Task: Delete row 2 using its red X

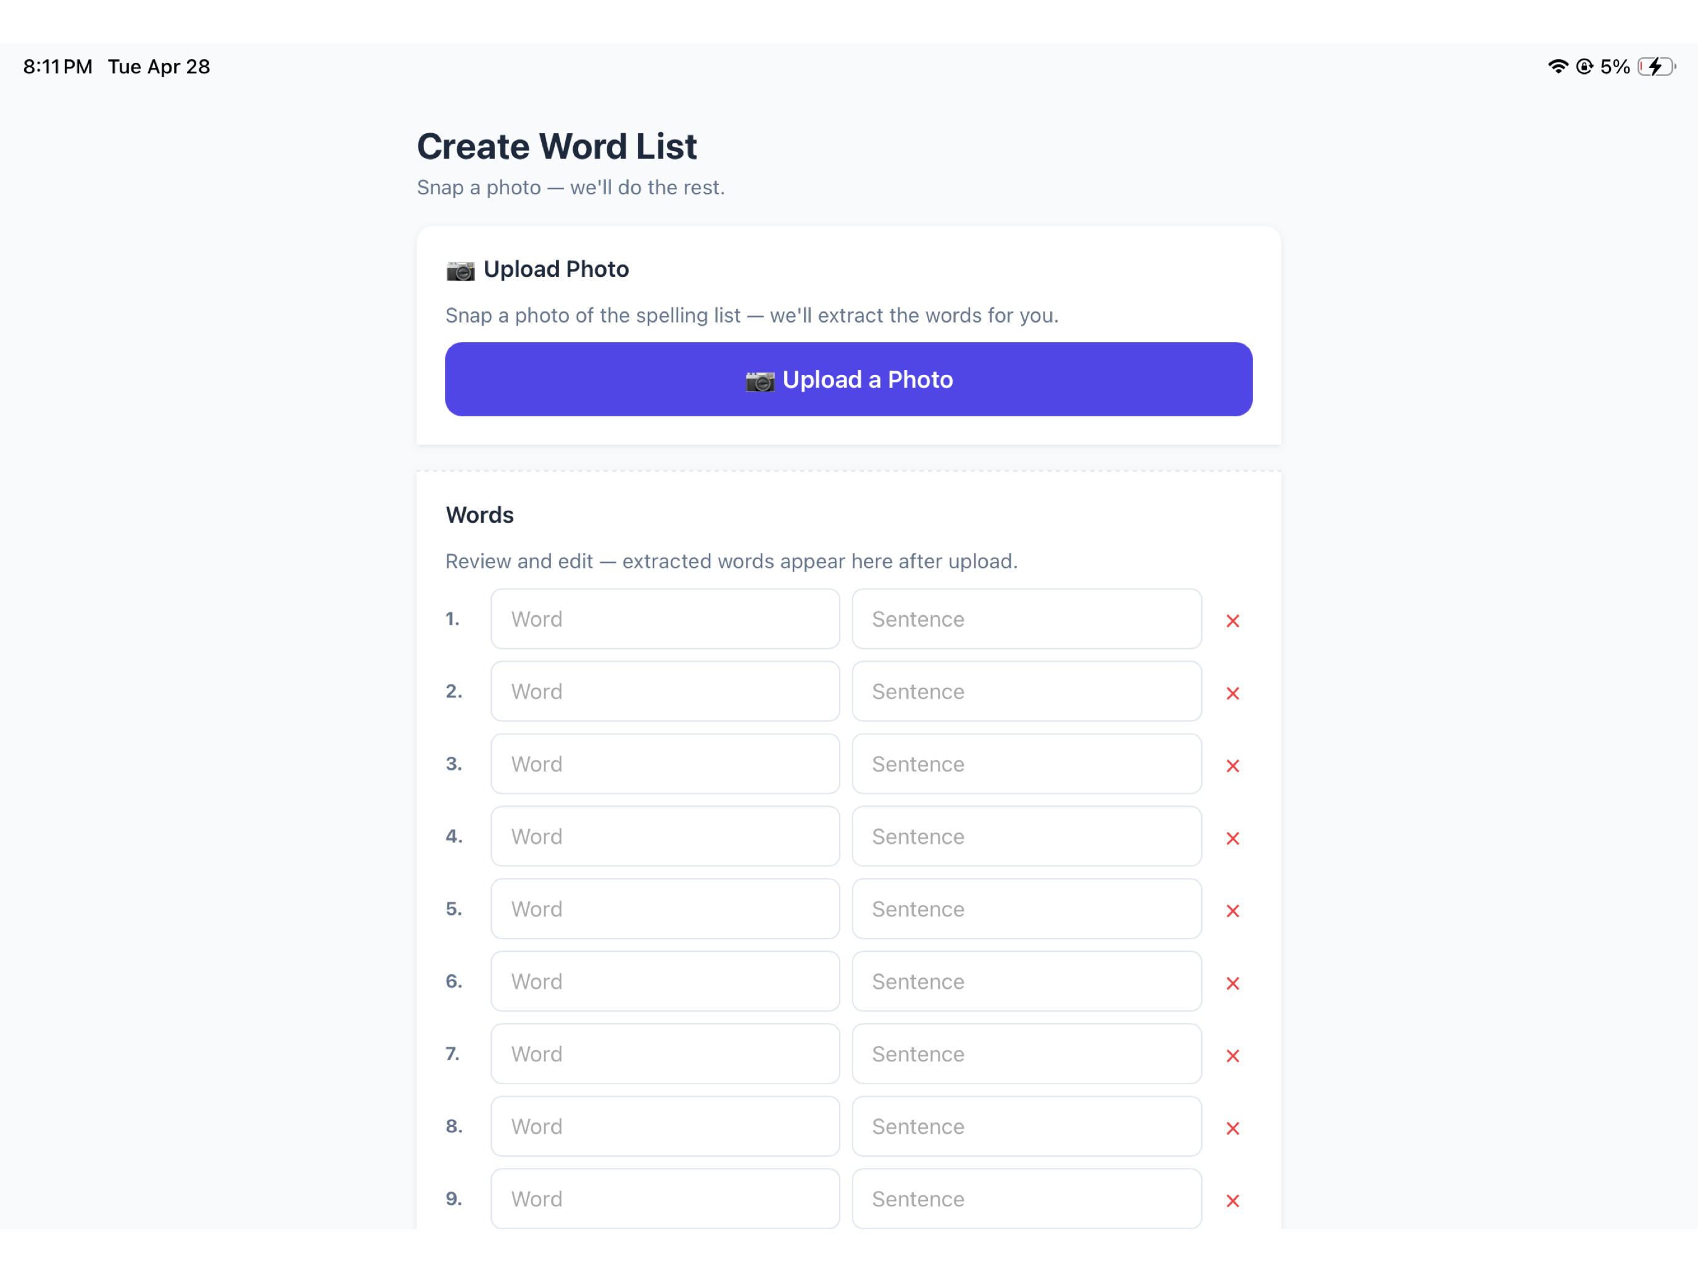Action: (x=1233, y=693)
